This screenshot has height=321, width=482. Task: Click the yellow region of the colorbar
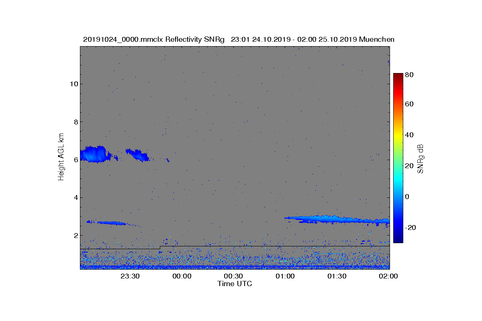pos(398,136)
